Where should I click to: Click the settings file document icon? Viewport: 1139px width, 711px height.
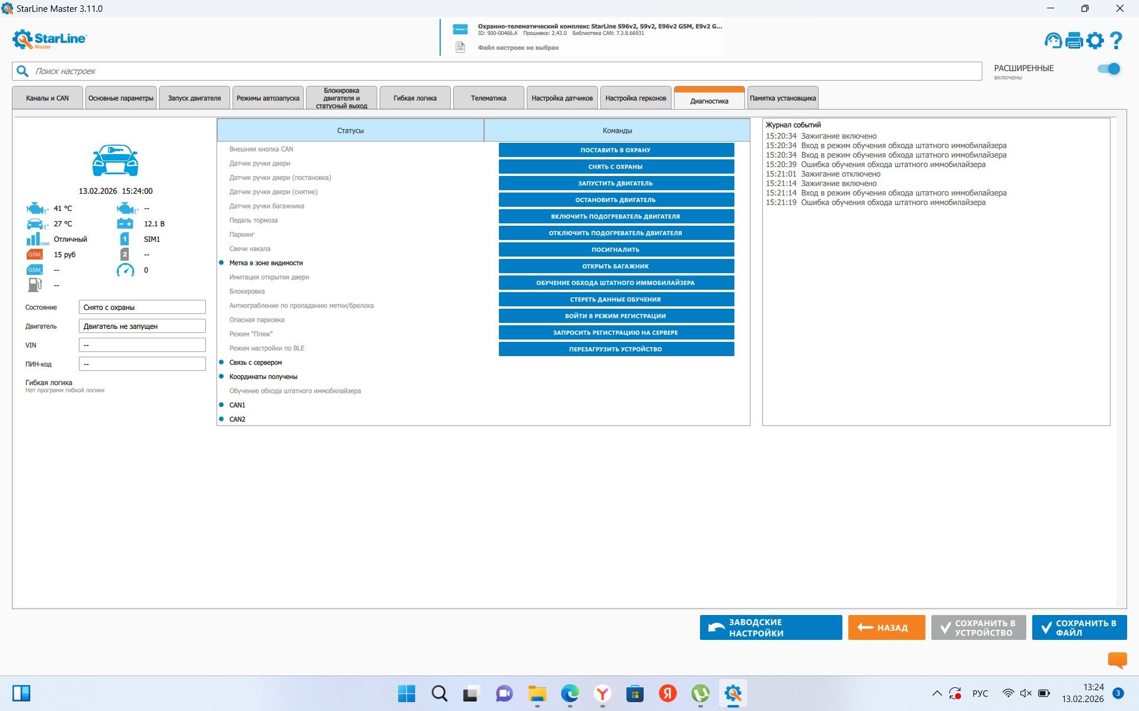(460, 47)
